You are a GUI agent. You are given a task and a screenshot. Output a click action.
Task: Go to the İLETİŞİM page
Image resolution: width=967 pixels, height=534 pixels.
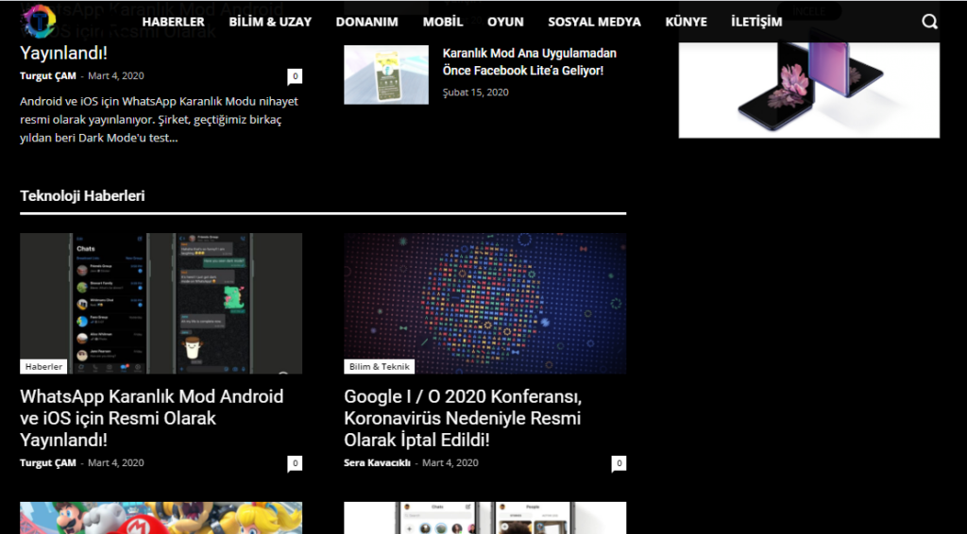(x=756, y=22)
